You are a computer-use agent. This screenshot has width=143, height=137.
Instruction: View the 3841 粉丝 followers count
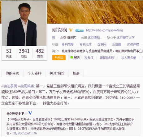(x=24, y=53)
